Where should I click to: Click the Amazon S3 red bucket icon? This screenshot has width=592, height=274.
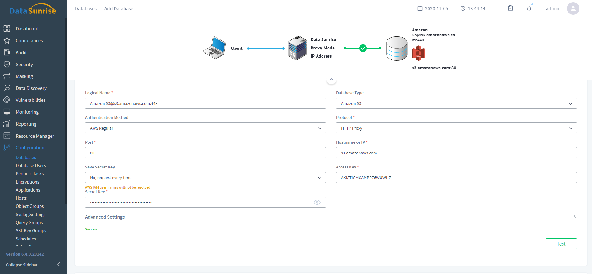[419, 53]
